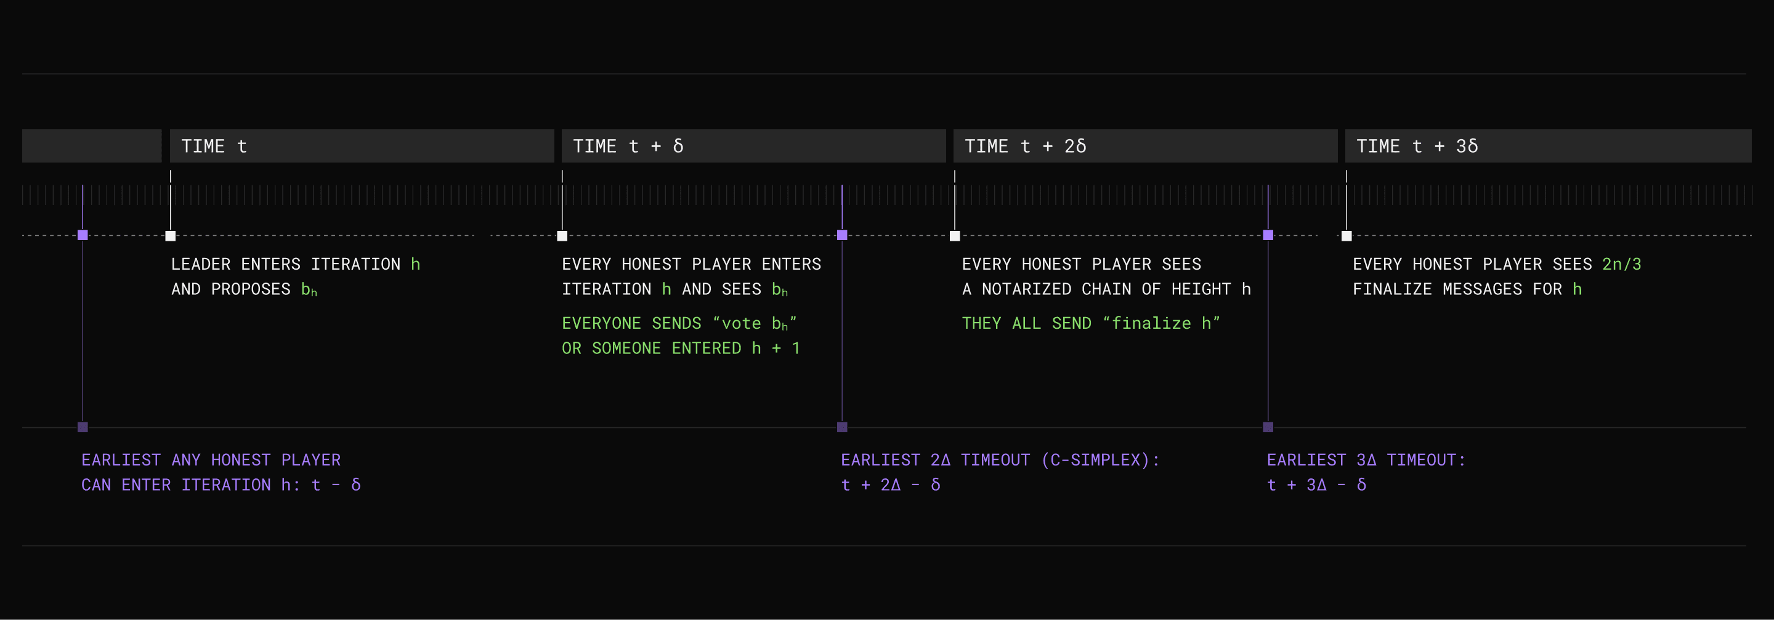The width and height of the screenshot is (1774, 620).
Task: Click the TIME t + δ header bar
Action: point(753,146)
